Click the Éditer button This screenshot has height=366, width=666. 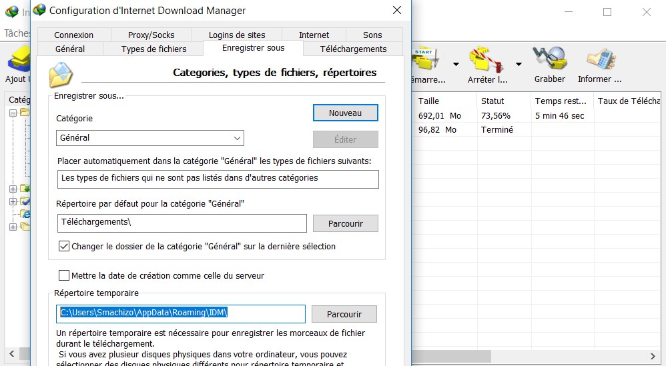[x=345, y=139]
